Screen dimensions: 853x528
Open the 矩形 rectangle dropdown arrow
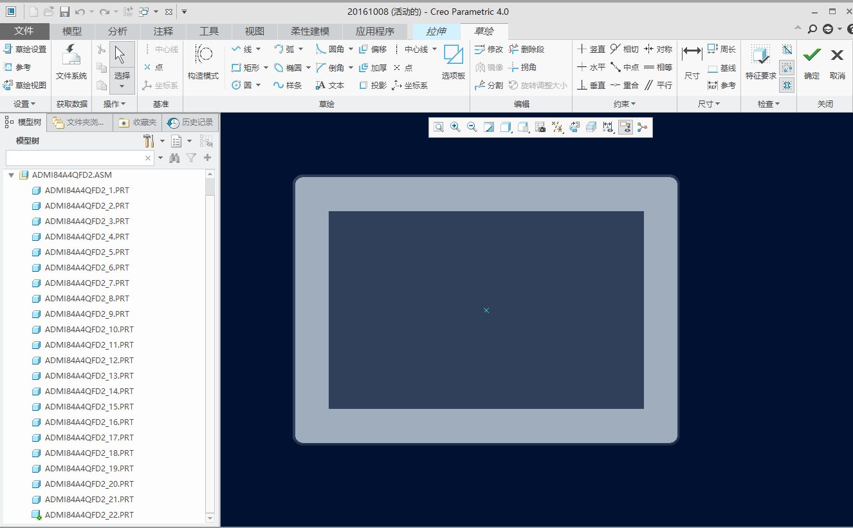(266, 67)
